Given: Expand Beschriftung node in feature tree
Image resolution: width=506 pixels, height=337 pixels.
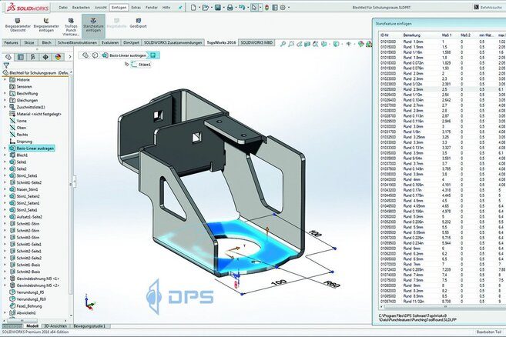Looking at the screenshot, I should pyautogui.click(x=5, y=94).
